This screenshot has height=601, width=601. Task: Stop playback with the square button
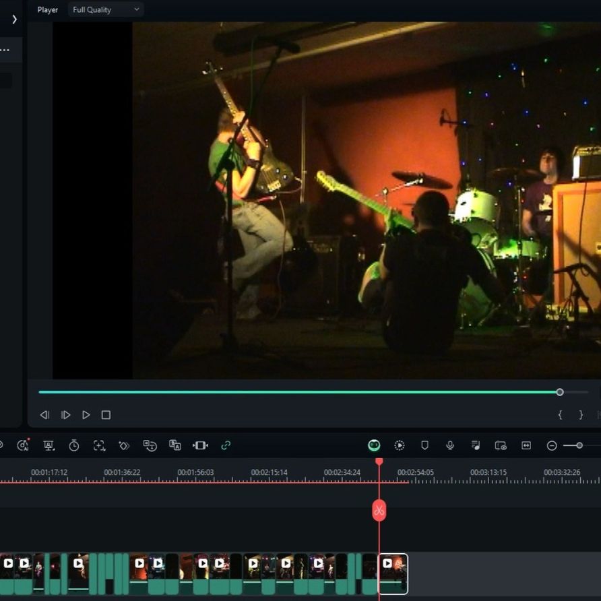pos(106,415)
